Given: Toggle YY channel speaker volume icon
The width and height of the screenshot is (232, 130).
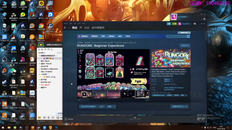Looking at the screenshot, I should pyautogui.click(x=44, y=118).
